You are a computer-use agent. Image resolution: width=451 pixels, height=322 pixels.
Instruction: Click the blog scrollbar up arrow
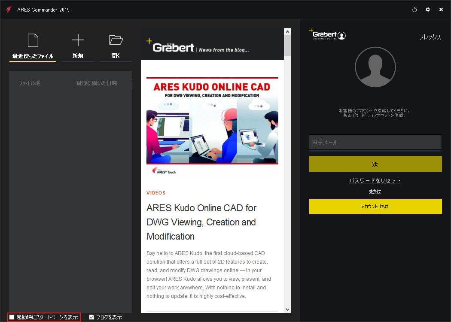[x=287, y=32]
